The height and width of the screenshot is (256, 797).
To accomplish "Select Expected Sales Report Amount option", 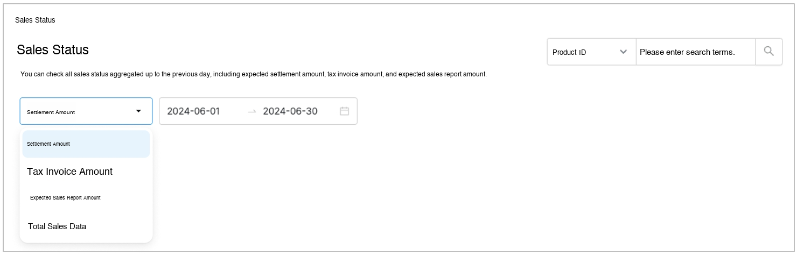I will [x=66, y=198].
